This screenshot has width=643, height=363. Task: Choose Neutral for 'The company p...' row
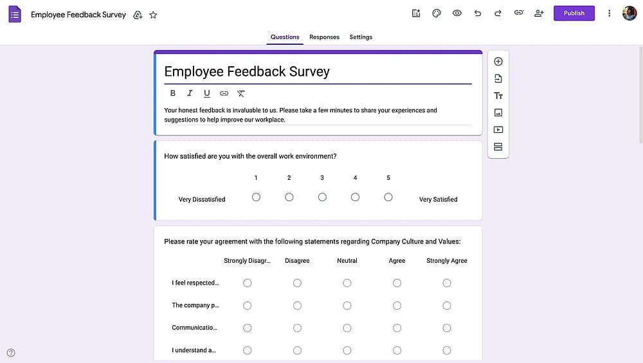point(347,306)
